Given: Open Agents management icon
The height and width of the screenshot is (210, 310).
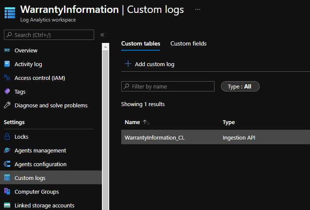Looking at the screenshot, I should pos(7,150).
